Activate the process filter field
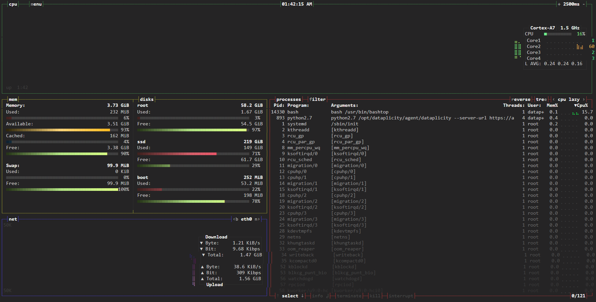The width and height of the screenshot is (596, 302). pos(318,100)
